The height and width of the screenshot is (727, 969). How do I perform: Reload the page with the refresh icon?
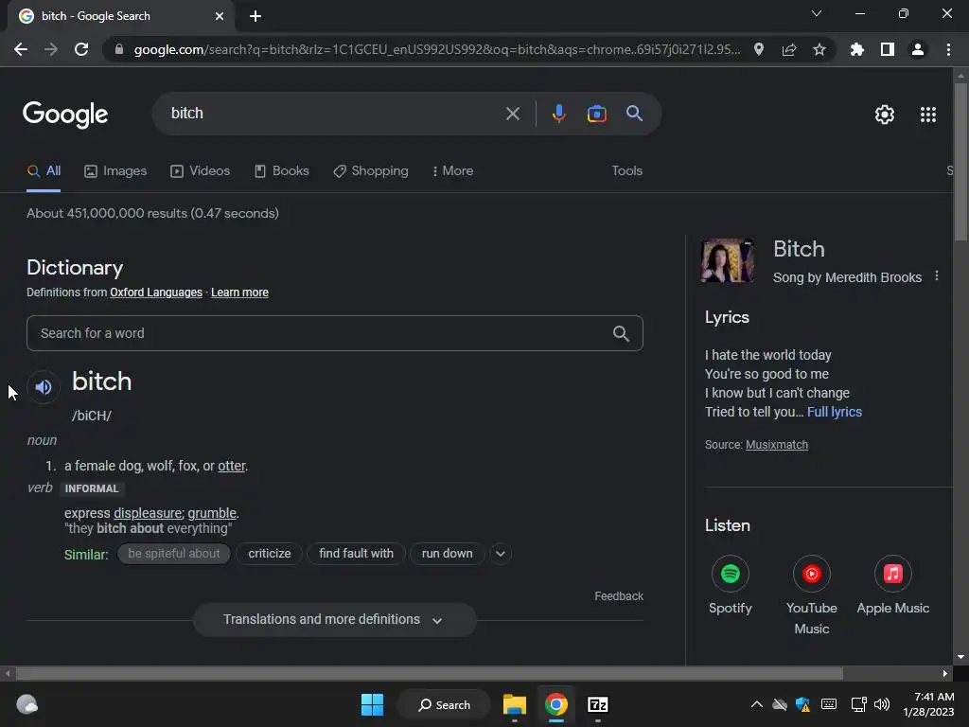[81, 49]
